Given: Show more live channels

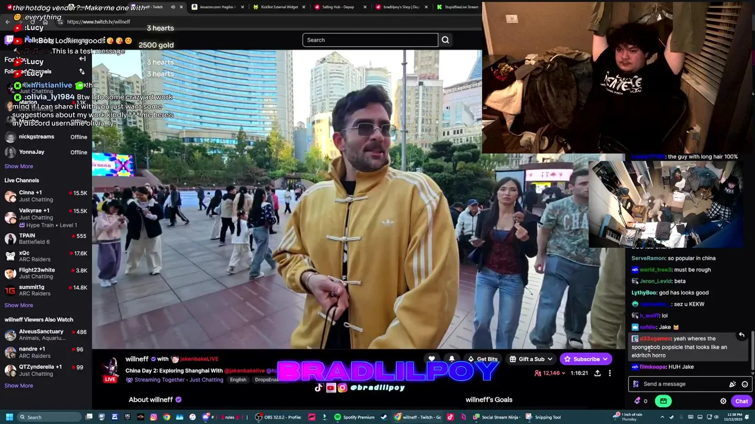Looking at the screenshot, I should click(x=19, y=305).
